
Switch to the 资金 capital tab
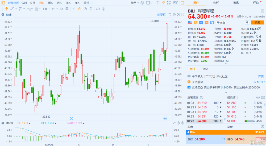(205, 69)
